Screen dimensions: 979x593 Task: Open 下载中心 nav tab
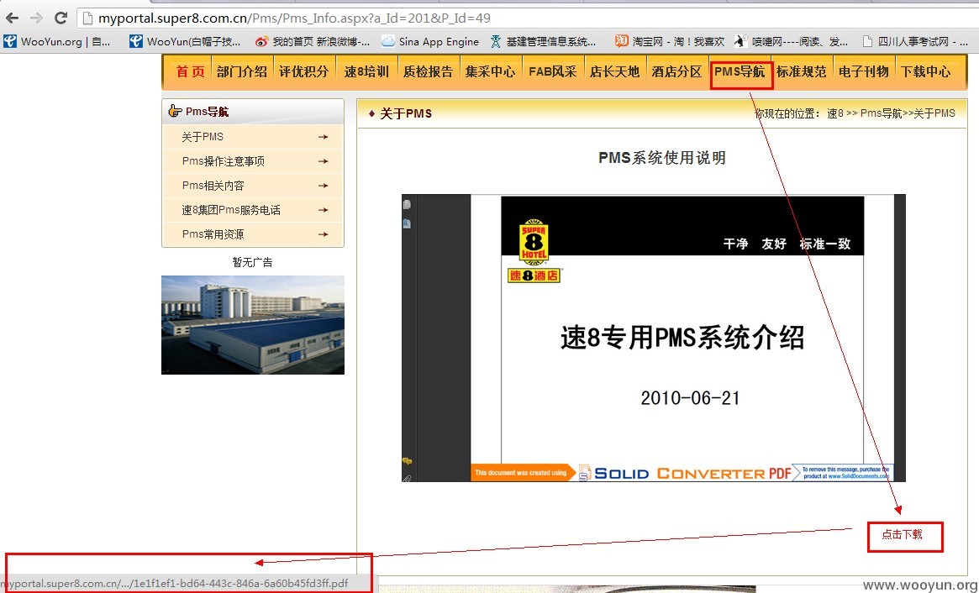coord(925,71)
